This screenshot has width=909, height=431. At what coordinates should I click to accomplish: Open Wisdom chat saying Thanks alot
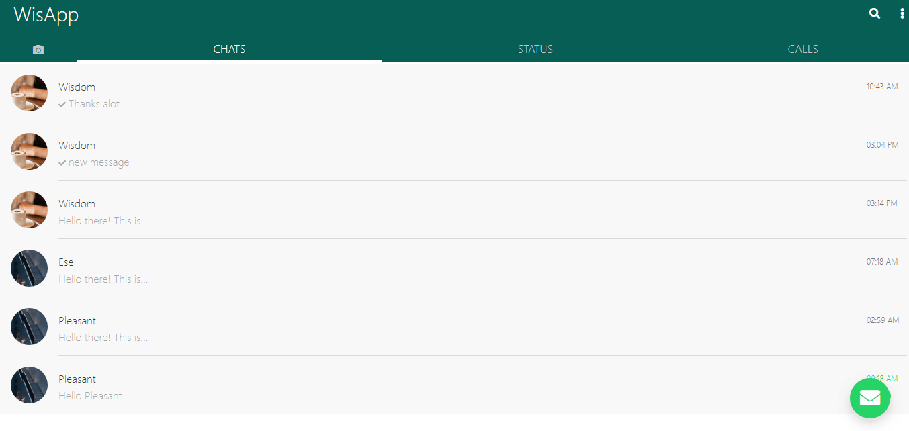[454, 93]
